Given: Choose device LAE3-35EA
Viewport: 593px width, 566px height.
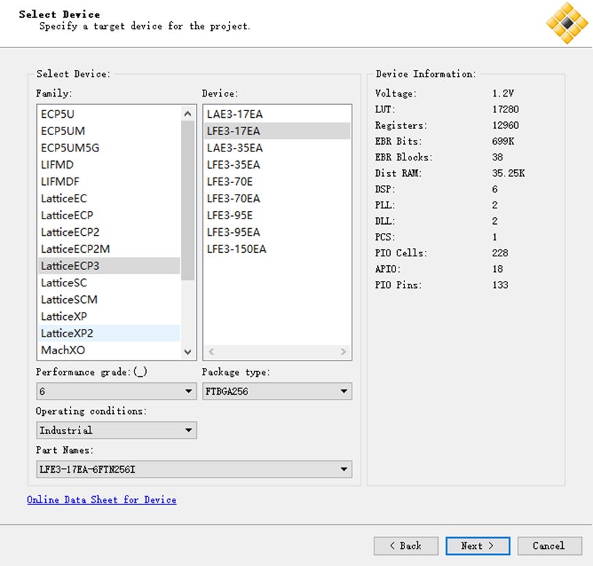Looking at the screenshot, I should (277, 148).
